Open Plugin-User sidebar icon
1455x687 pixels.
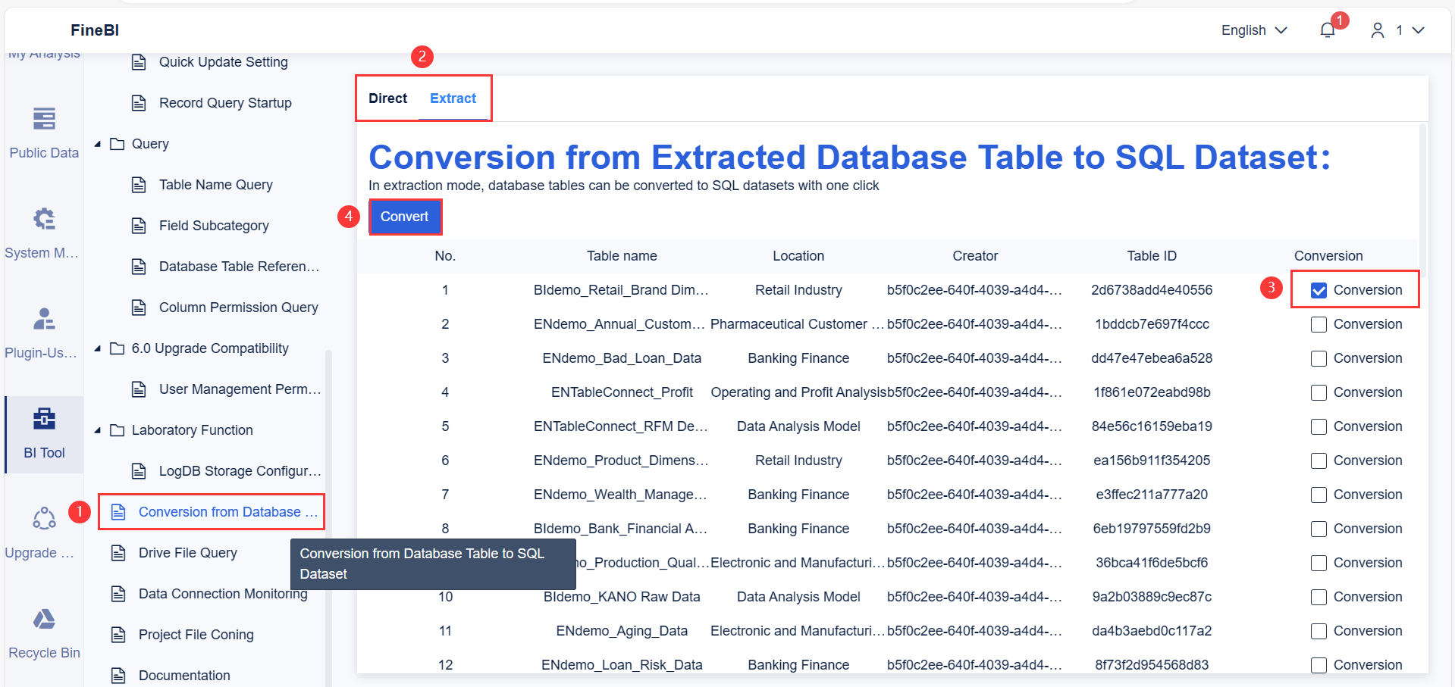click(44, 319)
